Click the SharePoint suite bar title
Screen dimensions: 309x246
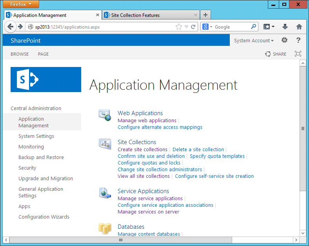25,40
